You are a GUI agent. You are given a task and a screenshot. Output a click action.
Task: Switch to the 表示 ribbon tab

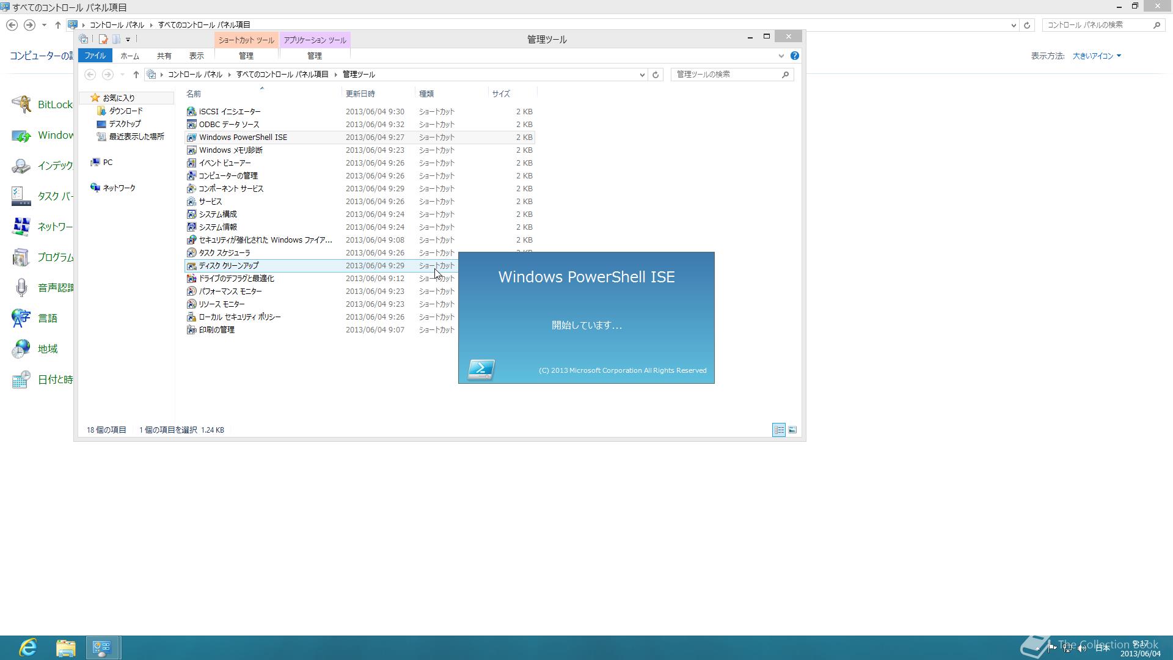coord(196,56)
